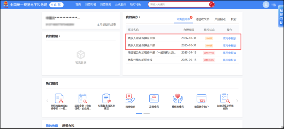Show previous hot services with left arrow
Screen dimensions: 284x129
click(x=47, y=101)
